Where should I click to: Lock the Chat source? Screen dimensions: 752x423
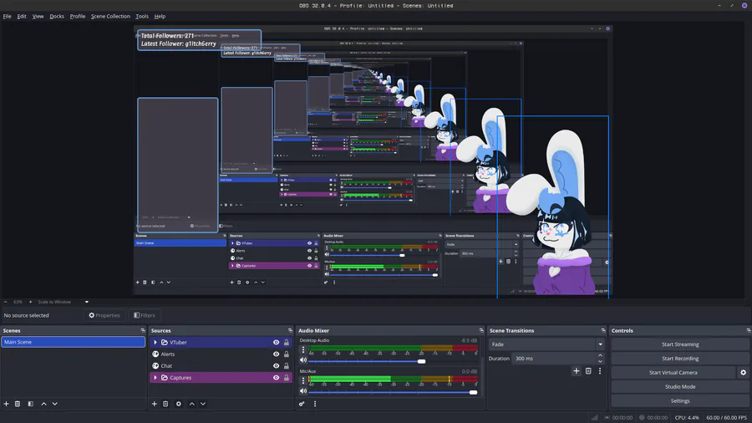coord(287,366)
